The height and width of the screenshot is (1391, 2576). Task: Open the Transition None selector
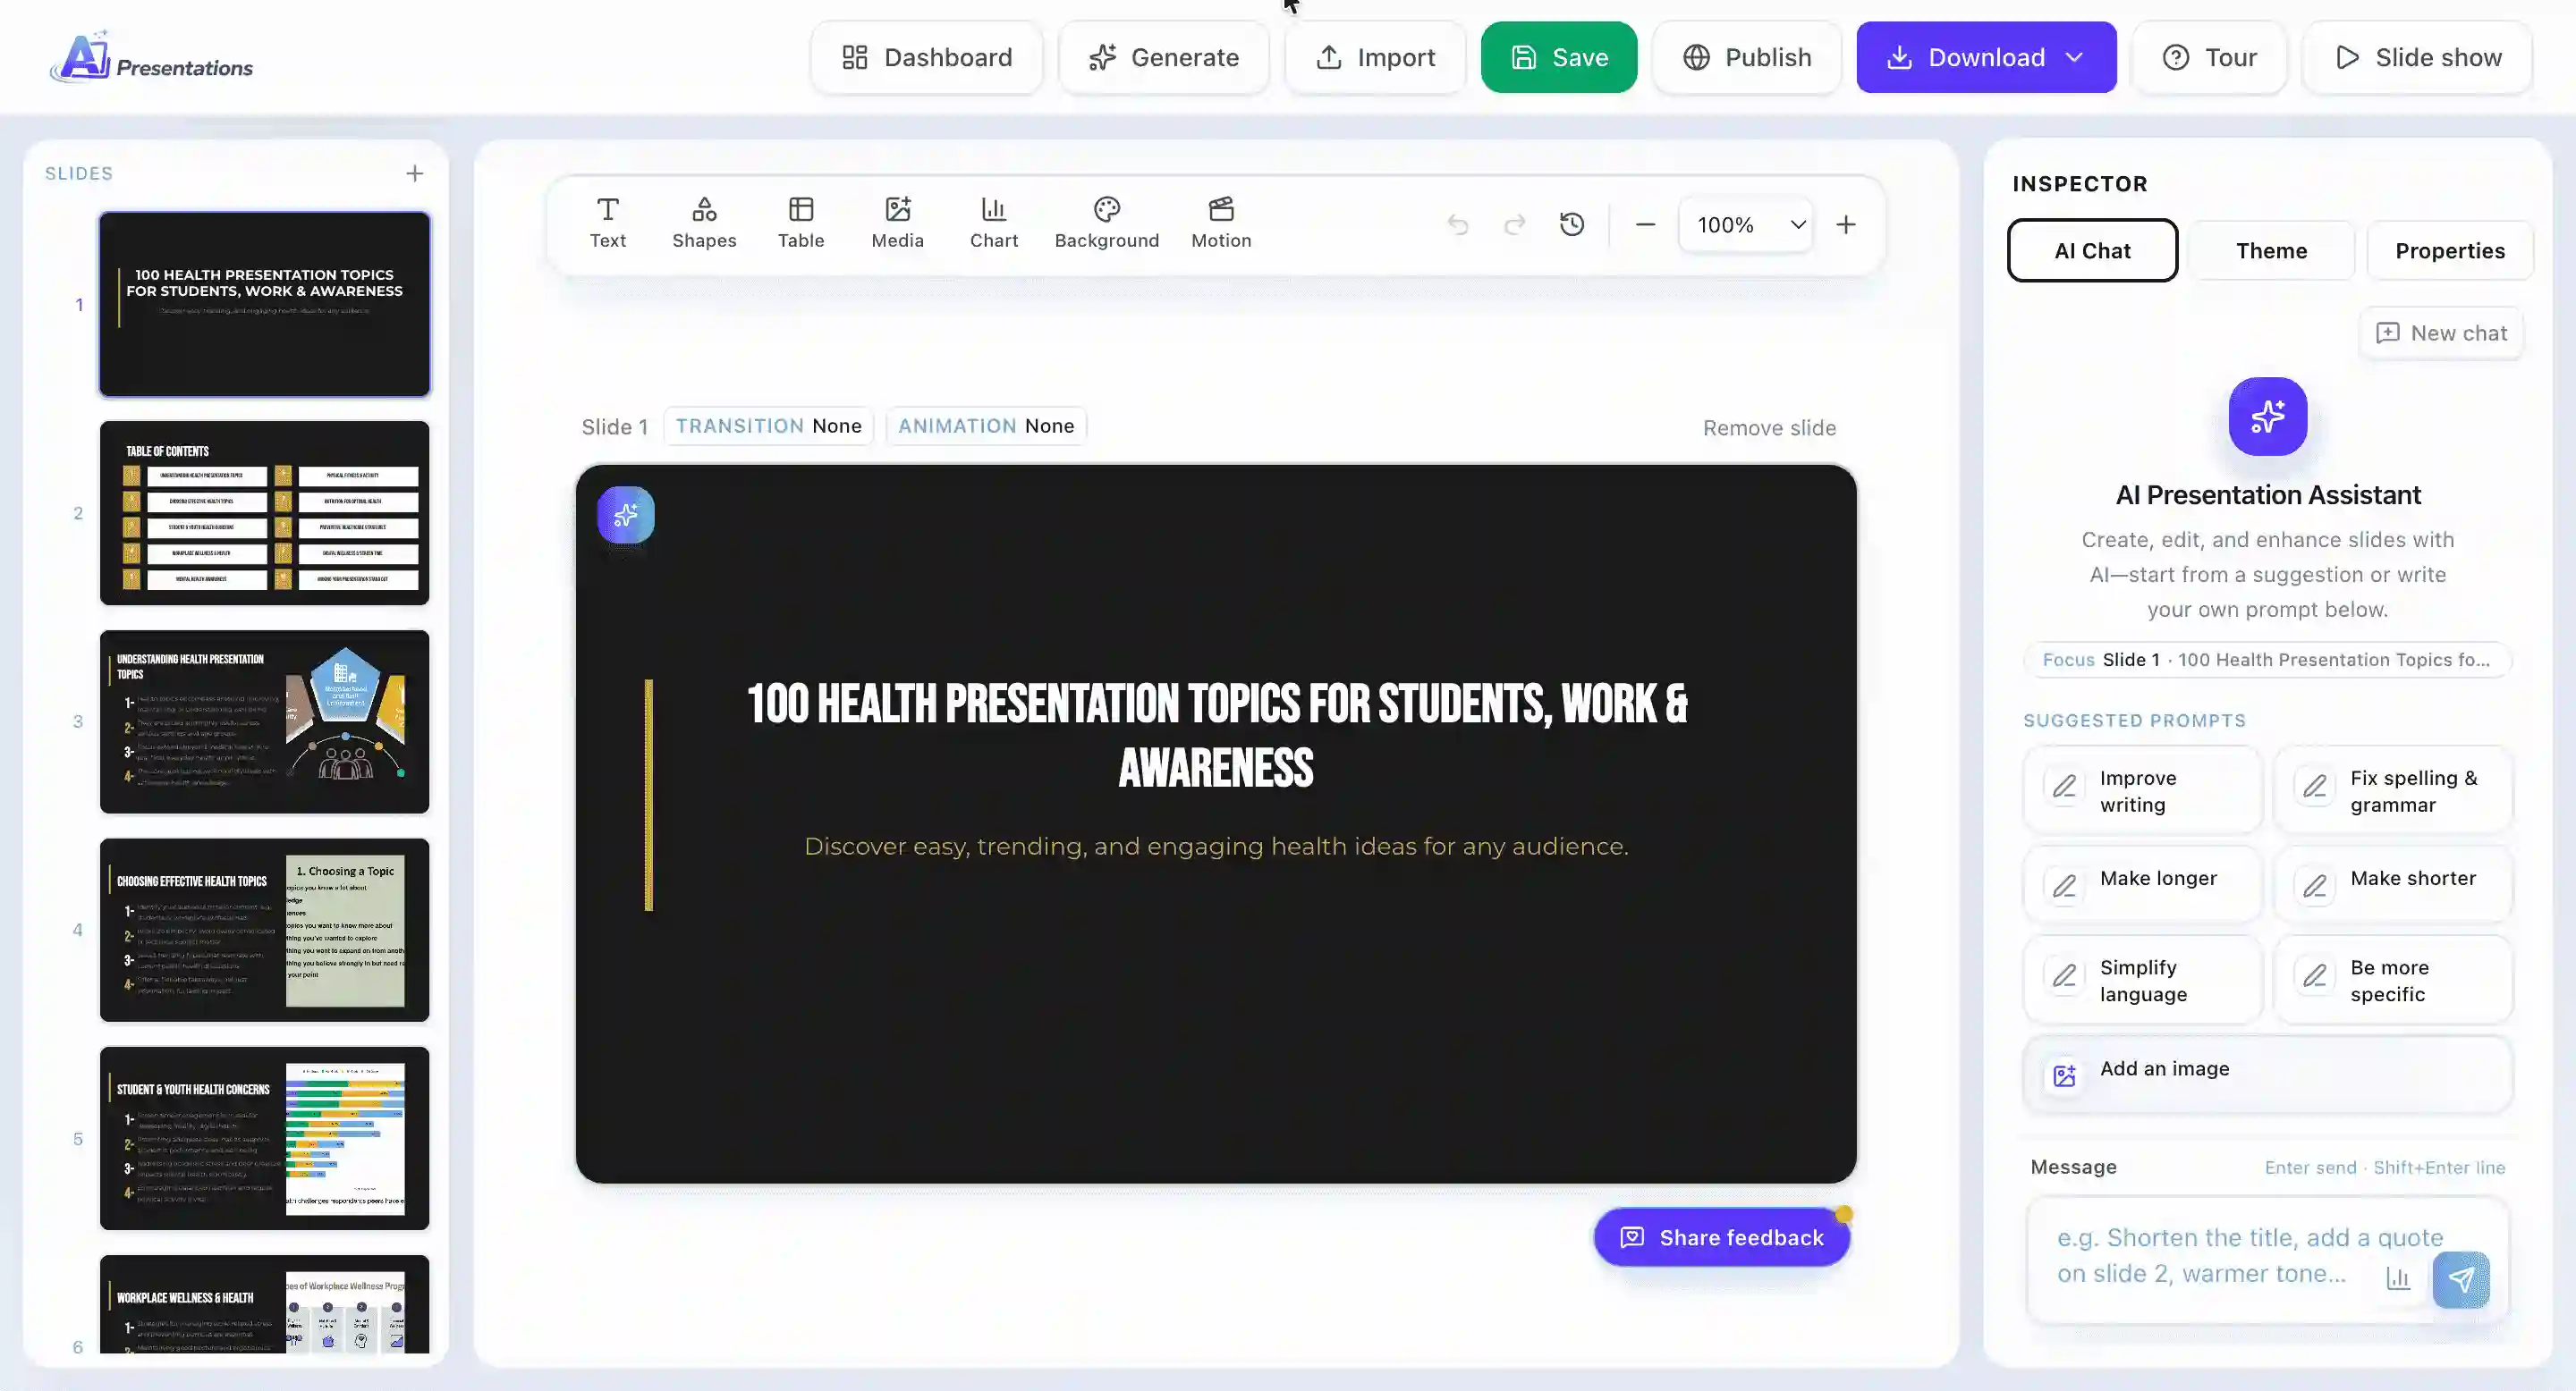click(x=768, y=426)
